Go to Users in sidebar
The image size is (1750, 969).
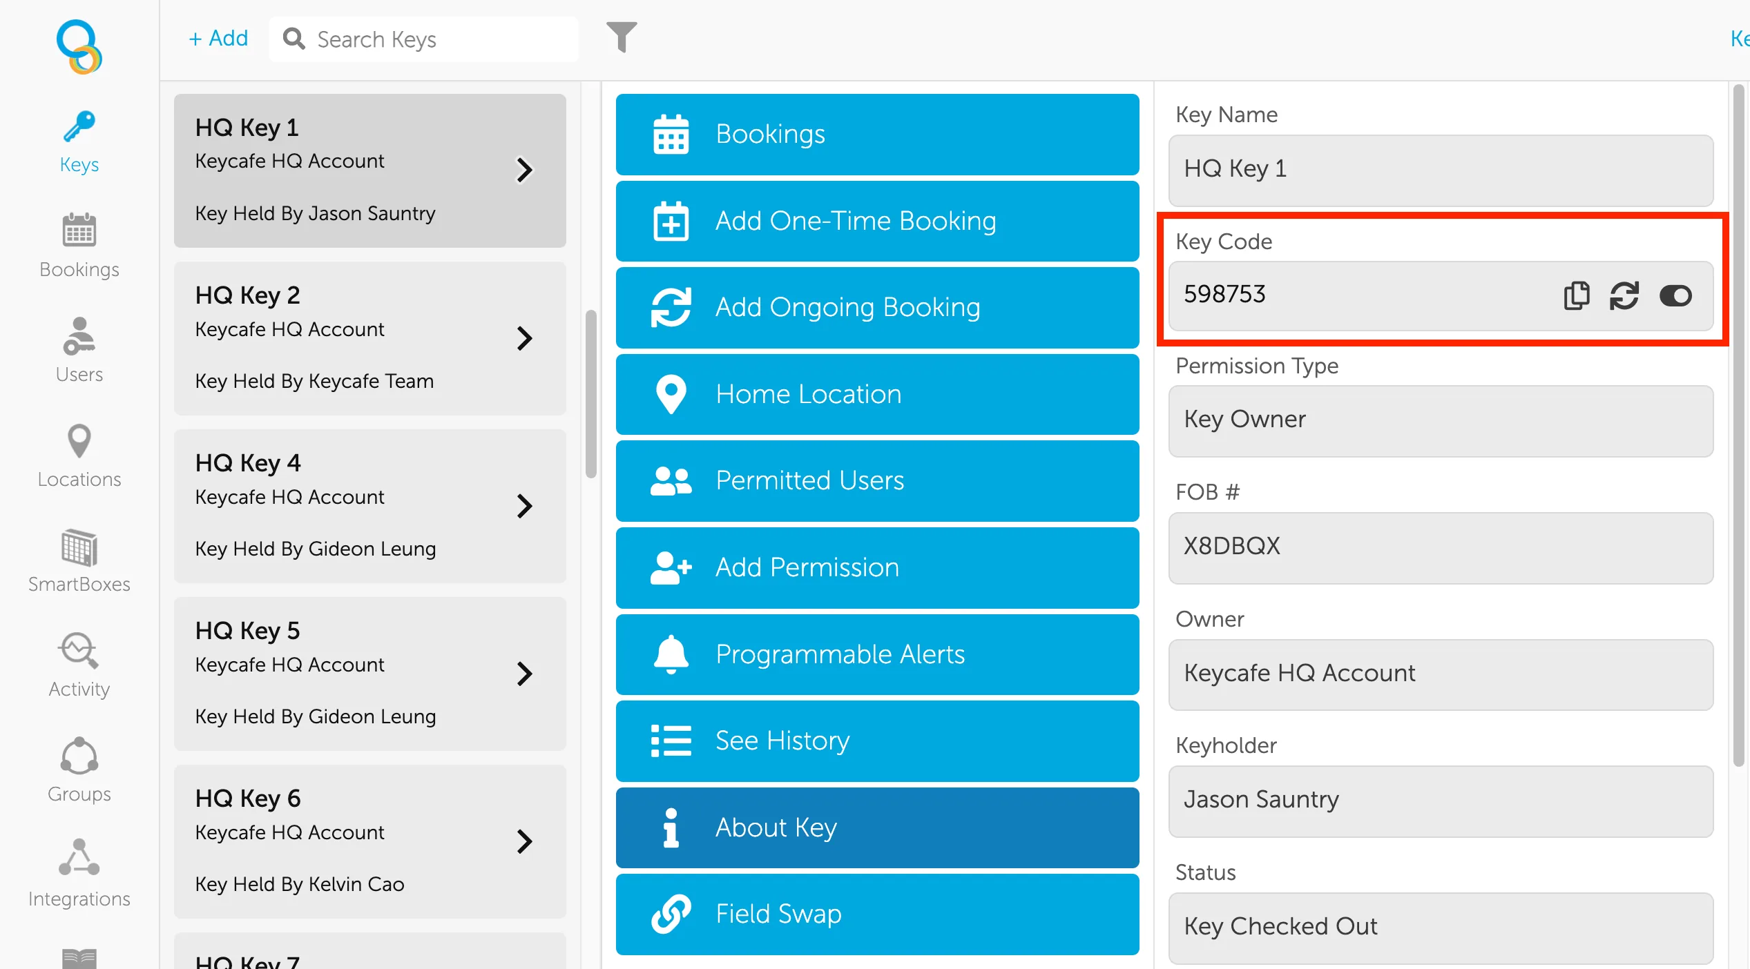coord(79,351)
